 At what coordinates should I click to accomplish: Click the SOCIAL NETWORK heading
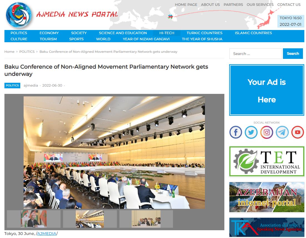click(267, 123)
